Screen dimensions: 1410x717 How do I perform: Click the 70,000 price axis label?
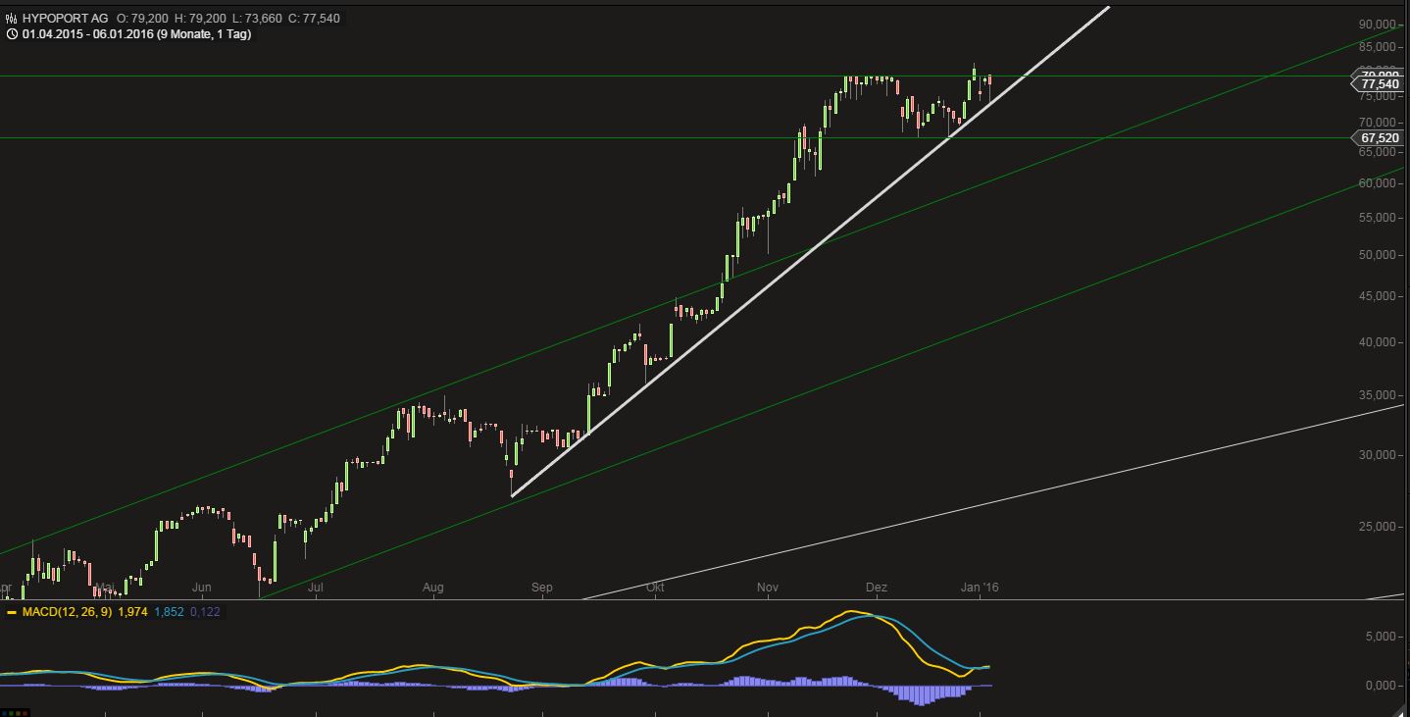tap(1380, 123)
